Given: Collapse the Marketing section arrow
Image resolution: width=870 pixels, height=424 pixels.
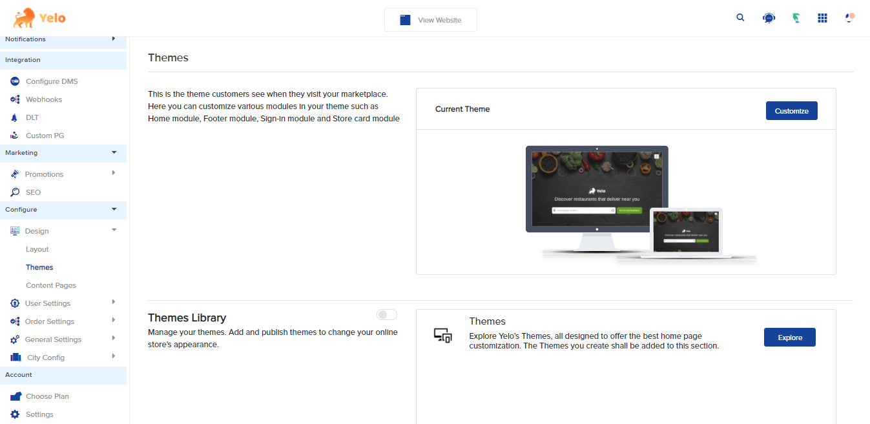Looking at the screenshot, I should [114, 153].
